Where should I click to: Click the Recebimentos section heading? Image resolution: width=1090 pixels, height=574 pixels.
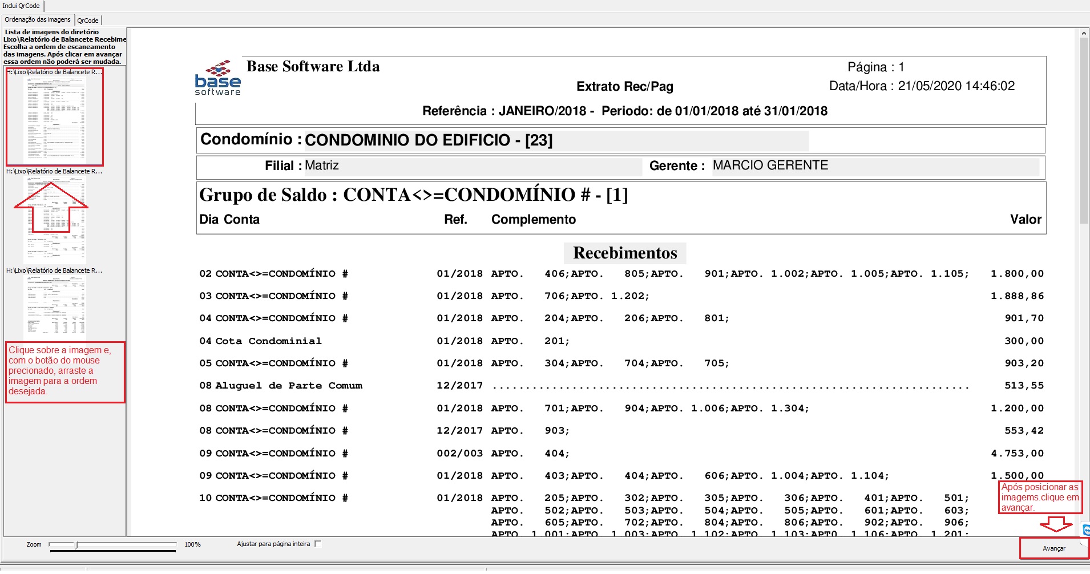pyautogui.click(x=625, y=253)
